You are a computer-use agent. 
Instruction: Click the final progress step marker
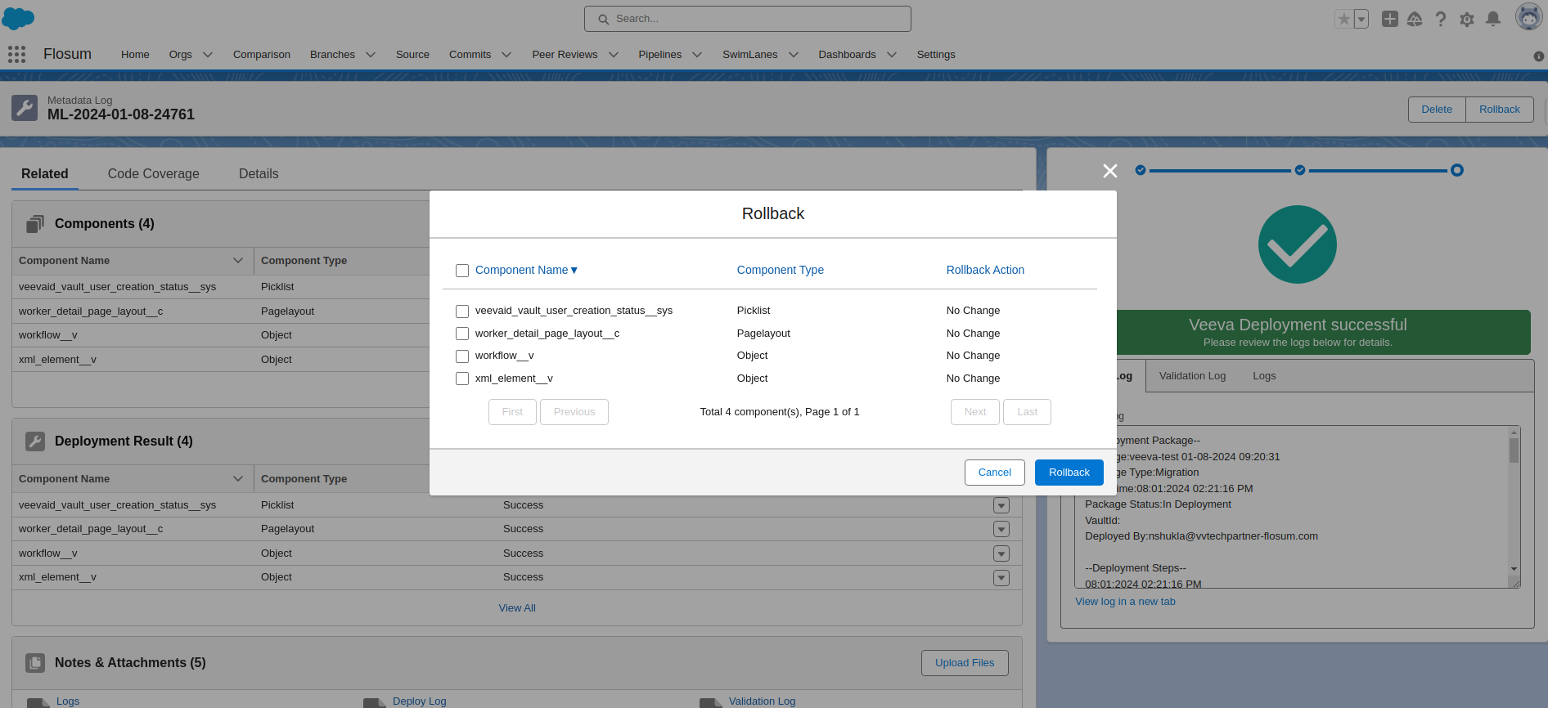click(1457, 170)
